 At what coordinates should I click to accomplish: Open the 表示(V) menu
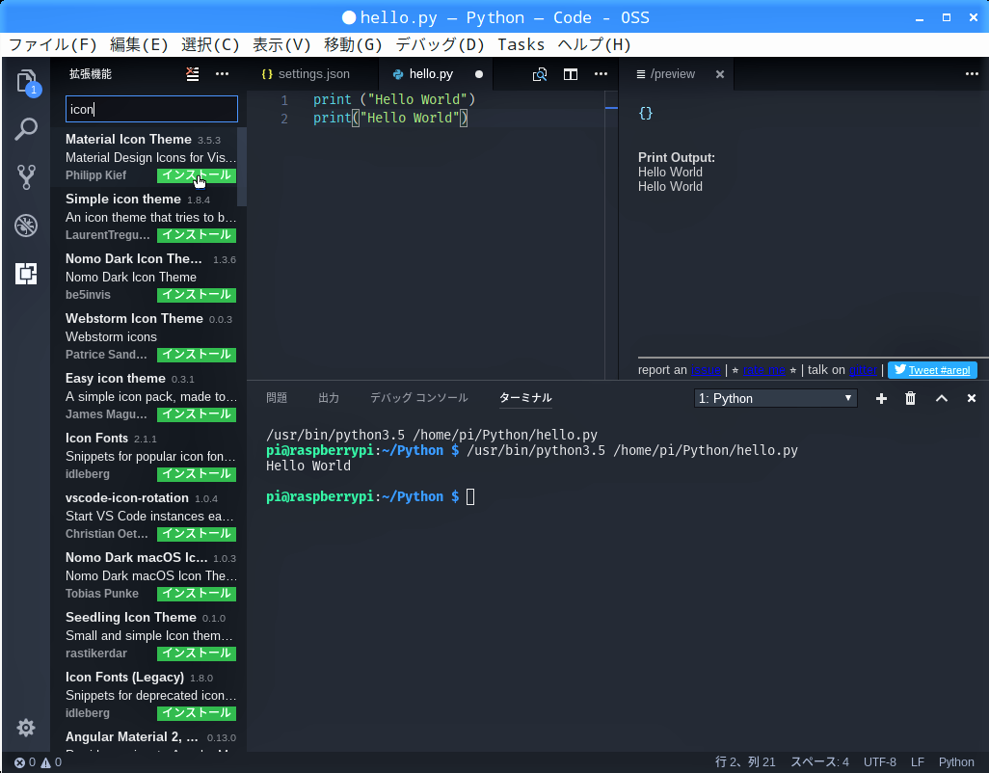coord(281,44)
